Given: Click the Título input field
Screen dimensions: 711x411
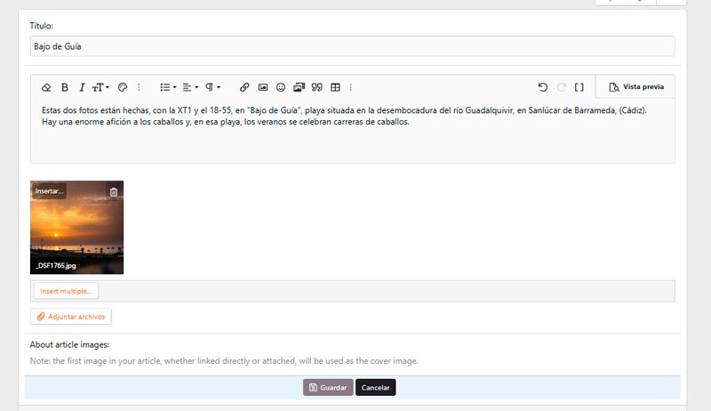Looking at the screenshot, I should click(352, 46).
